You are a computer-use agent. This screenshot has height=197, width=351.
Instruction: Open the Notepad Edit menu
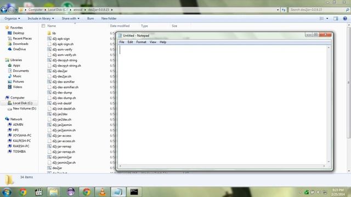130,42
